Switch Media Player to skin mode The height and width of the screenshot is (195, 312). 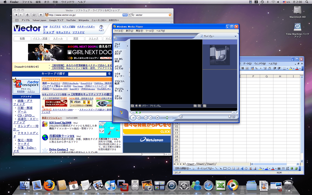point(233,117)
